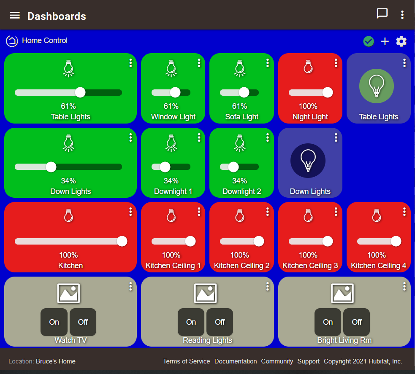Open the Watch TV tile menu
415x374 pixels.
click(x=130, y=287)
